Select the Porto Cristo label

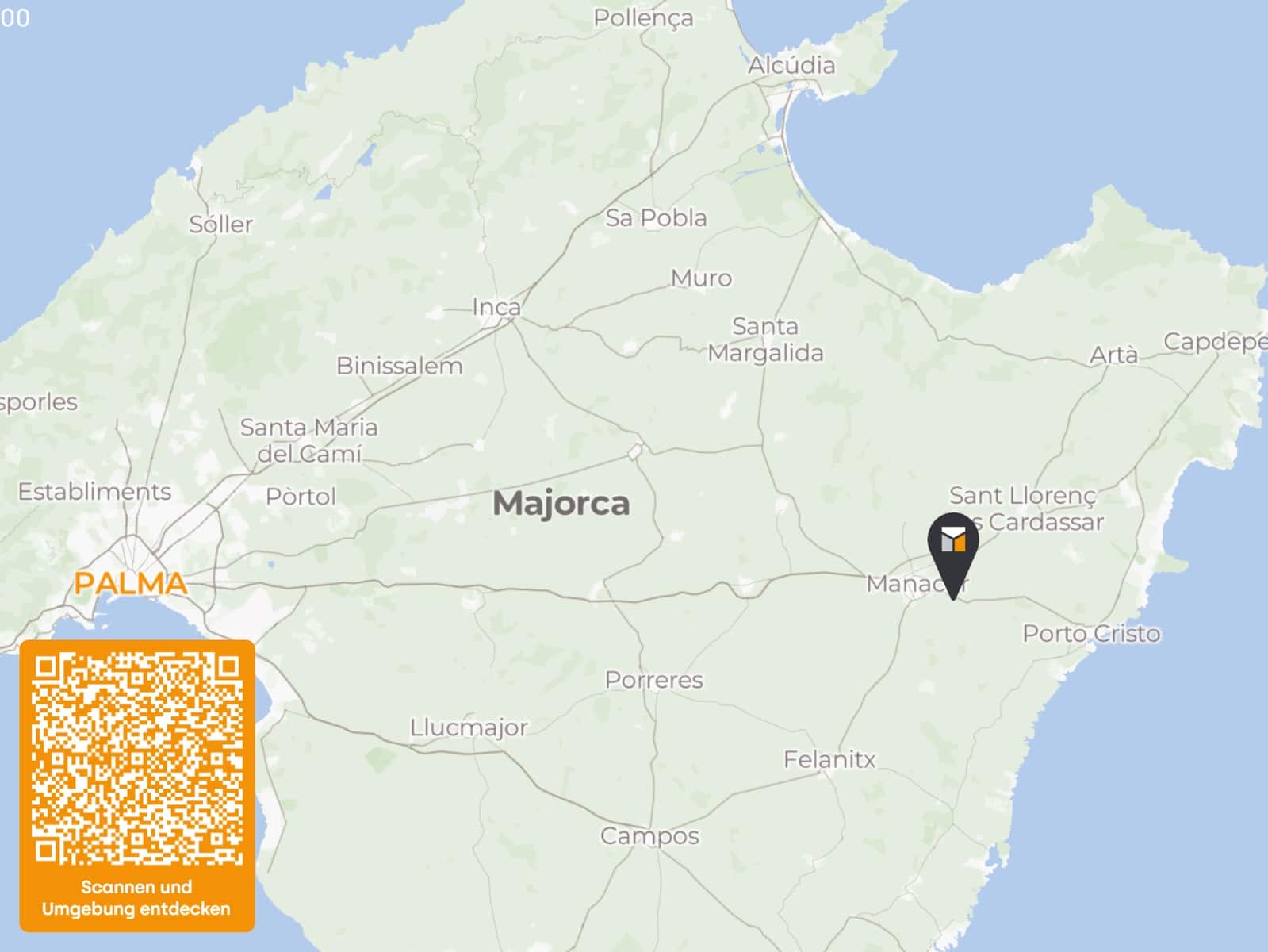coord(1091,634)
